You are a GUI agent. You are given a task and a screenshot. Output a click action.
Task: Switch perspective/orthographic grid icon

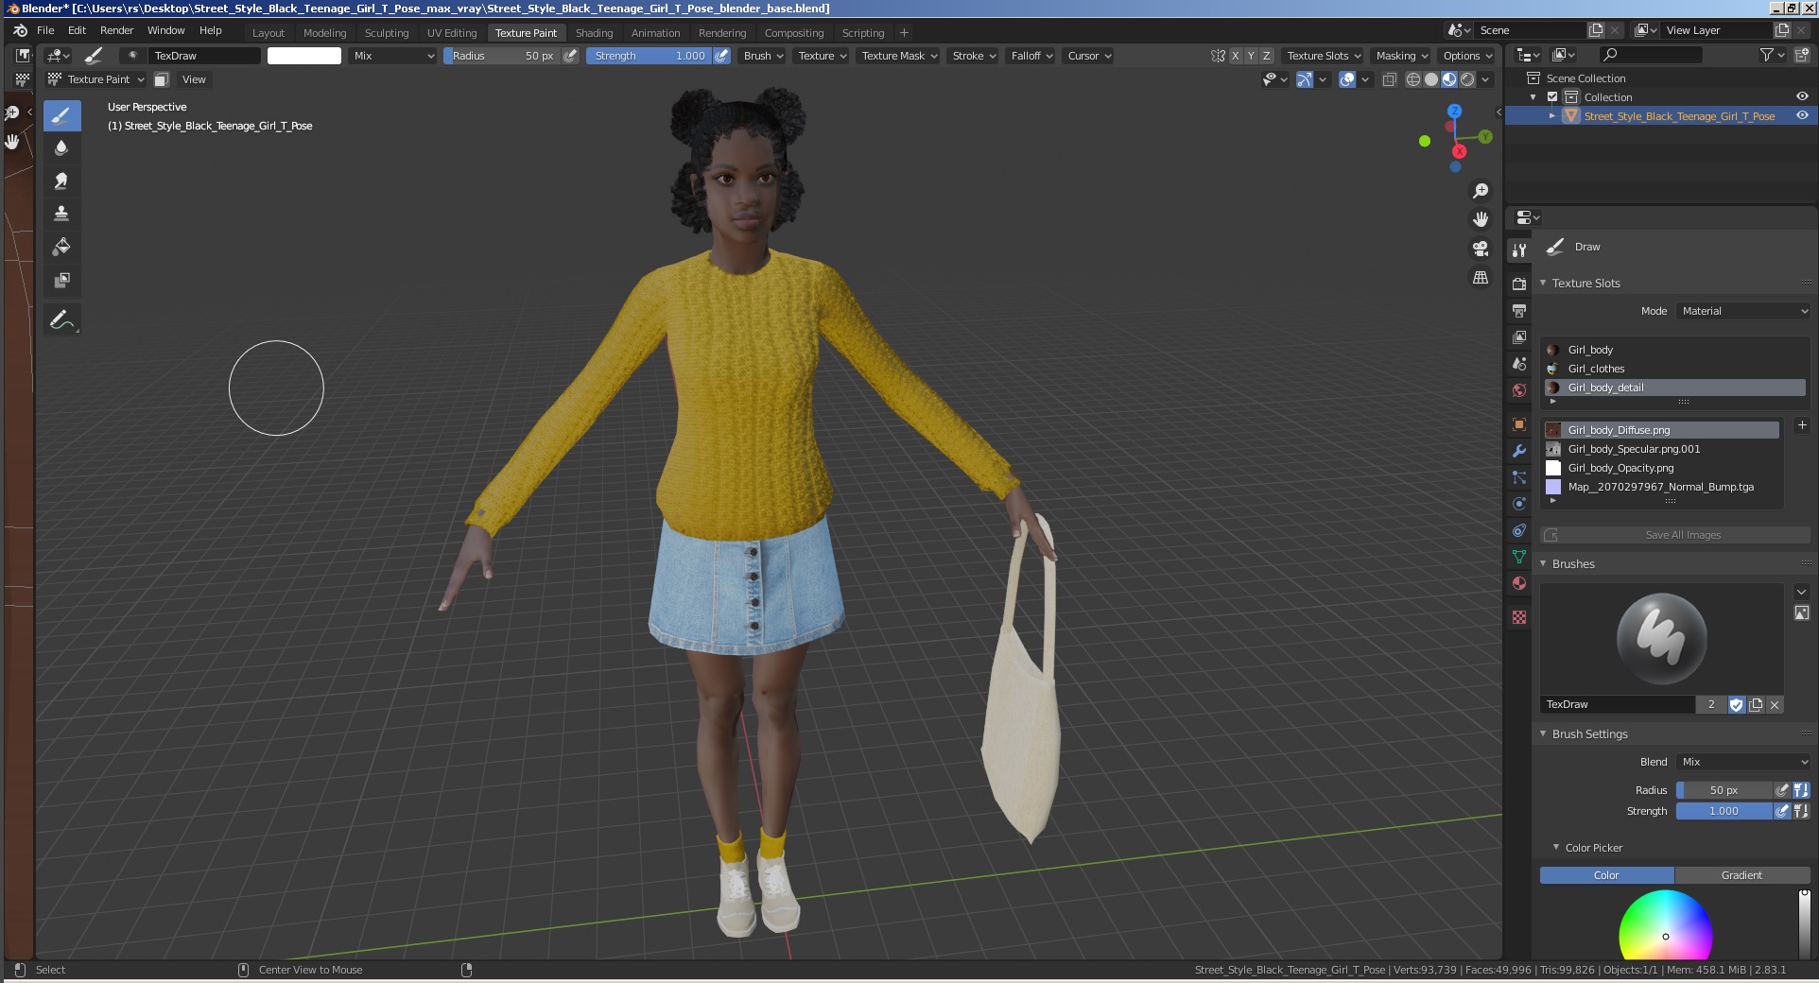coord(1481,278)
